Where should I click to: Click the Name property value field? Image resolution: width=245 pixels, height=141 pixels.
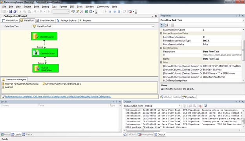coord(222,59)
